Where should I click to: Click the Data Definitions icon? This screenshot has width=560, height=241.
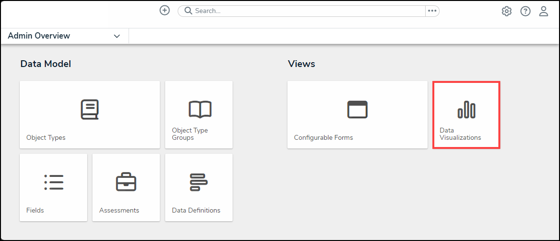pos(198,182)
